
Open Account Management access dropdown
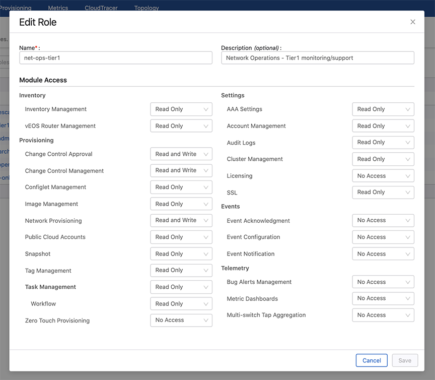383,126
